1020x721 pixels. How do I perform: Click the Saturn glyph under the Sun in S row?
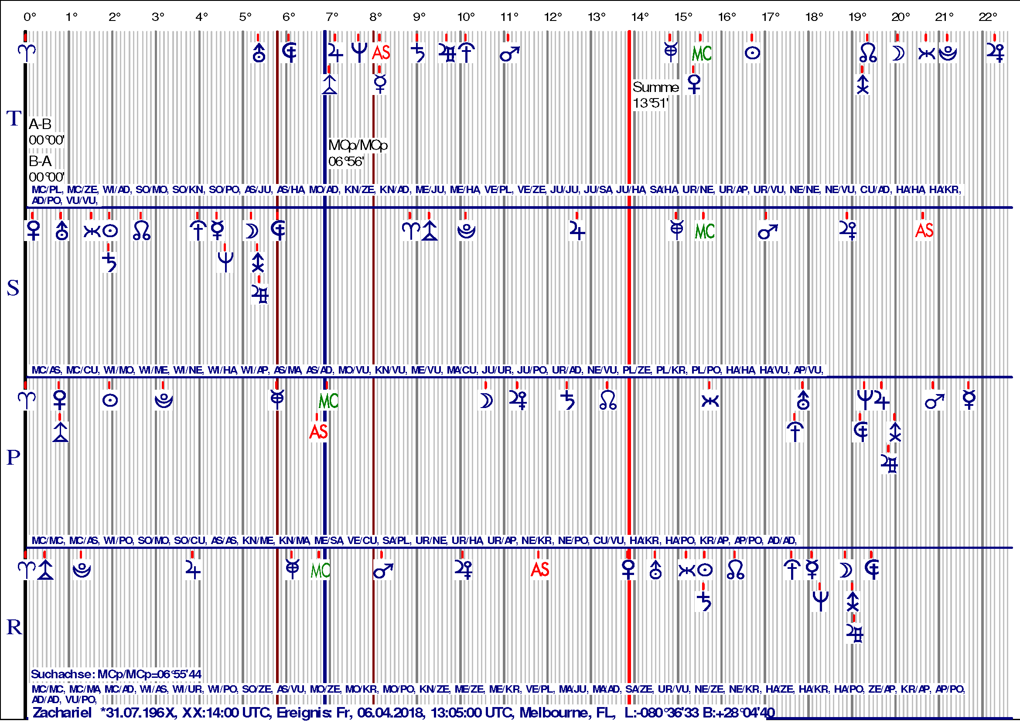pyautogui.click(x=109, y=263)
